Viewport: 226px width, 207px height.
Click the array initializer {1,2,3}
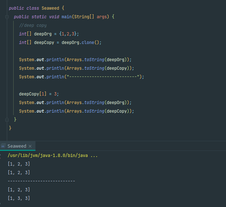[68, 34]
